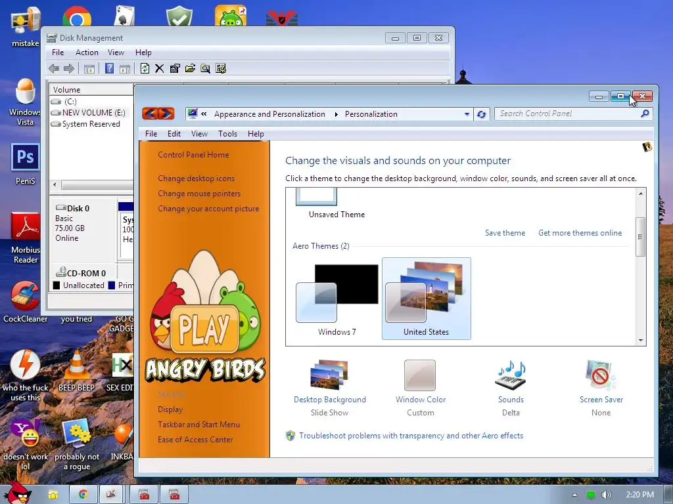673x504 pixels.
Task: Open the Action menu in Disk Management
Action: (87, 52)
